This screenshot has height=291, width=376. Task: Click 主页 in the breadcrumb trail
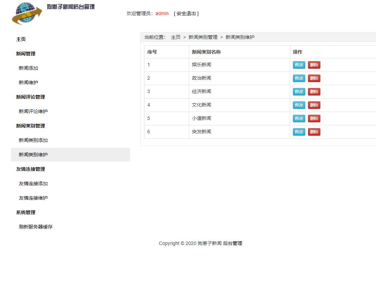point(175,37)
